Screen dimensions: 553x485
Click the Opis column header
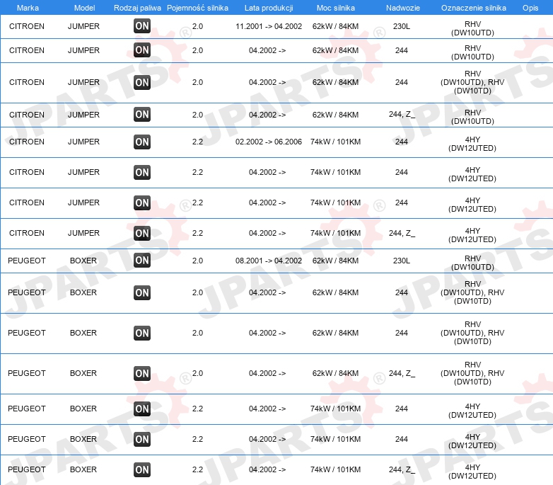coord(530,8)
